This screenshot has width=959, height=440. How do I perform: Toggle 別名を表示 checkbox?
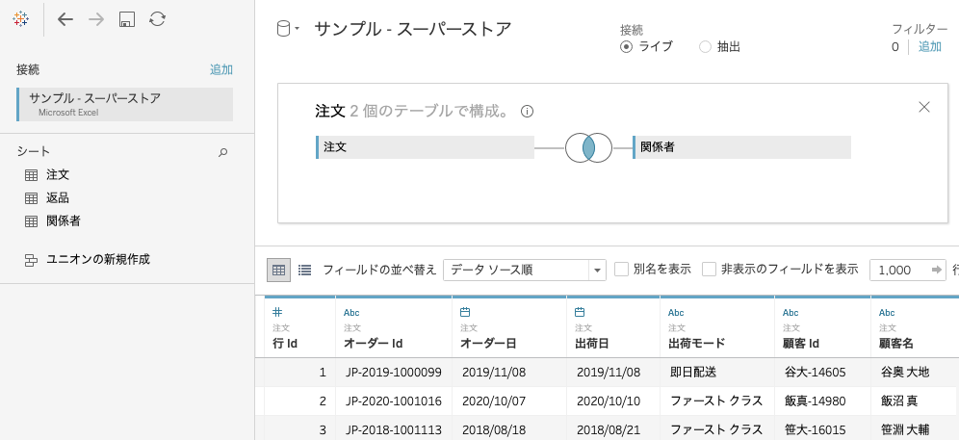click(x=621, y=270)
